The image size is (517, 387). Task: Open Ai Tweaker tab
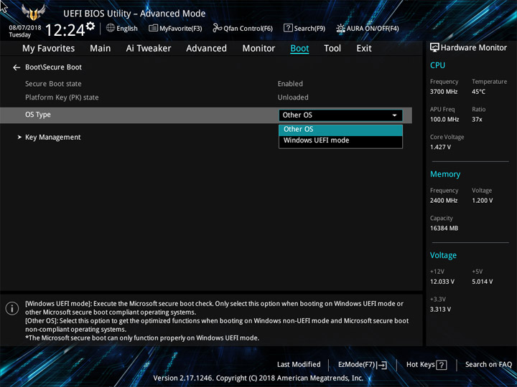pyautogui.click(x=149, y=49)
